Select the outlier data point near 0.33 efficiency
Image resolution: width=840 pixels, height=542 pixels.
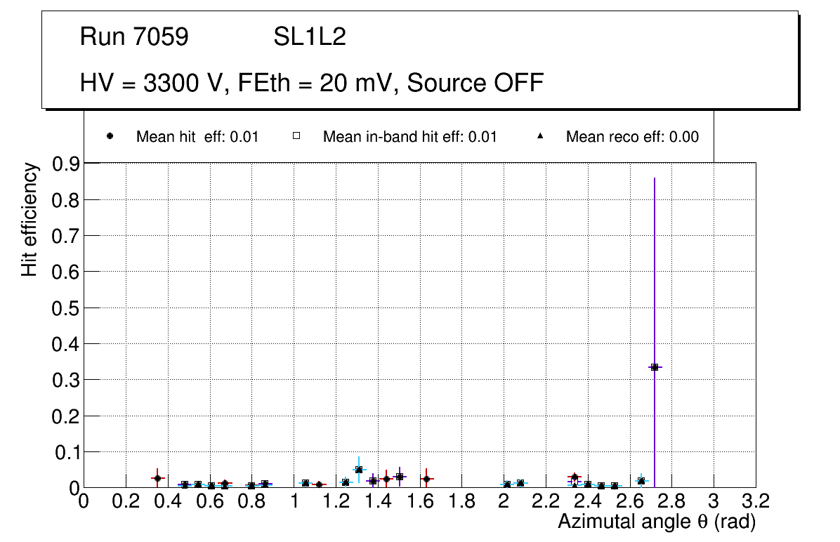655,367
